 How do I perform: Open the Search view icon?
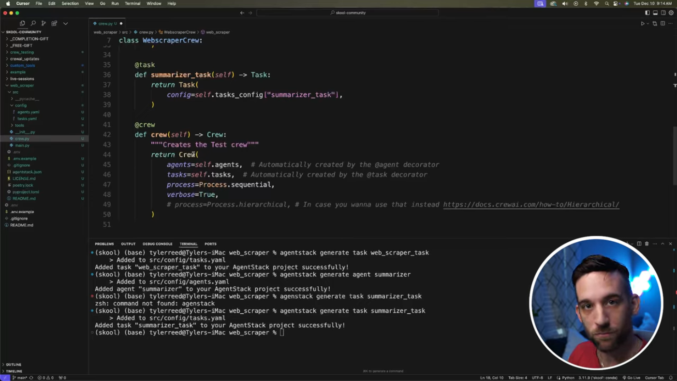pos(33,23)
